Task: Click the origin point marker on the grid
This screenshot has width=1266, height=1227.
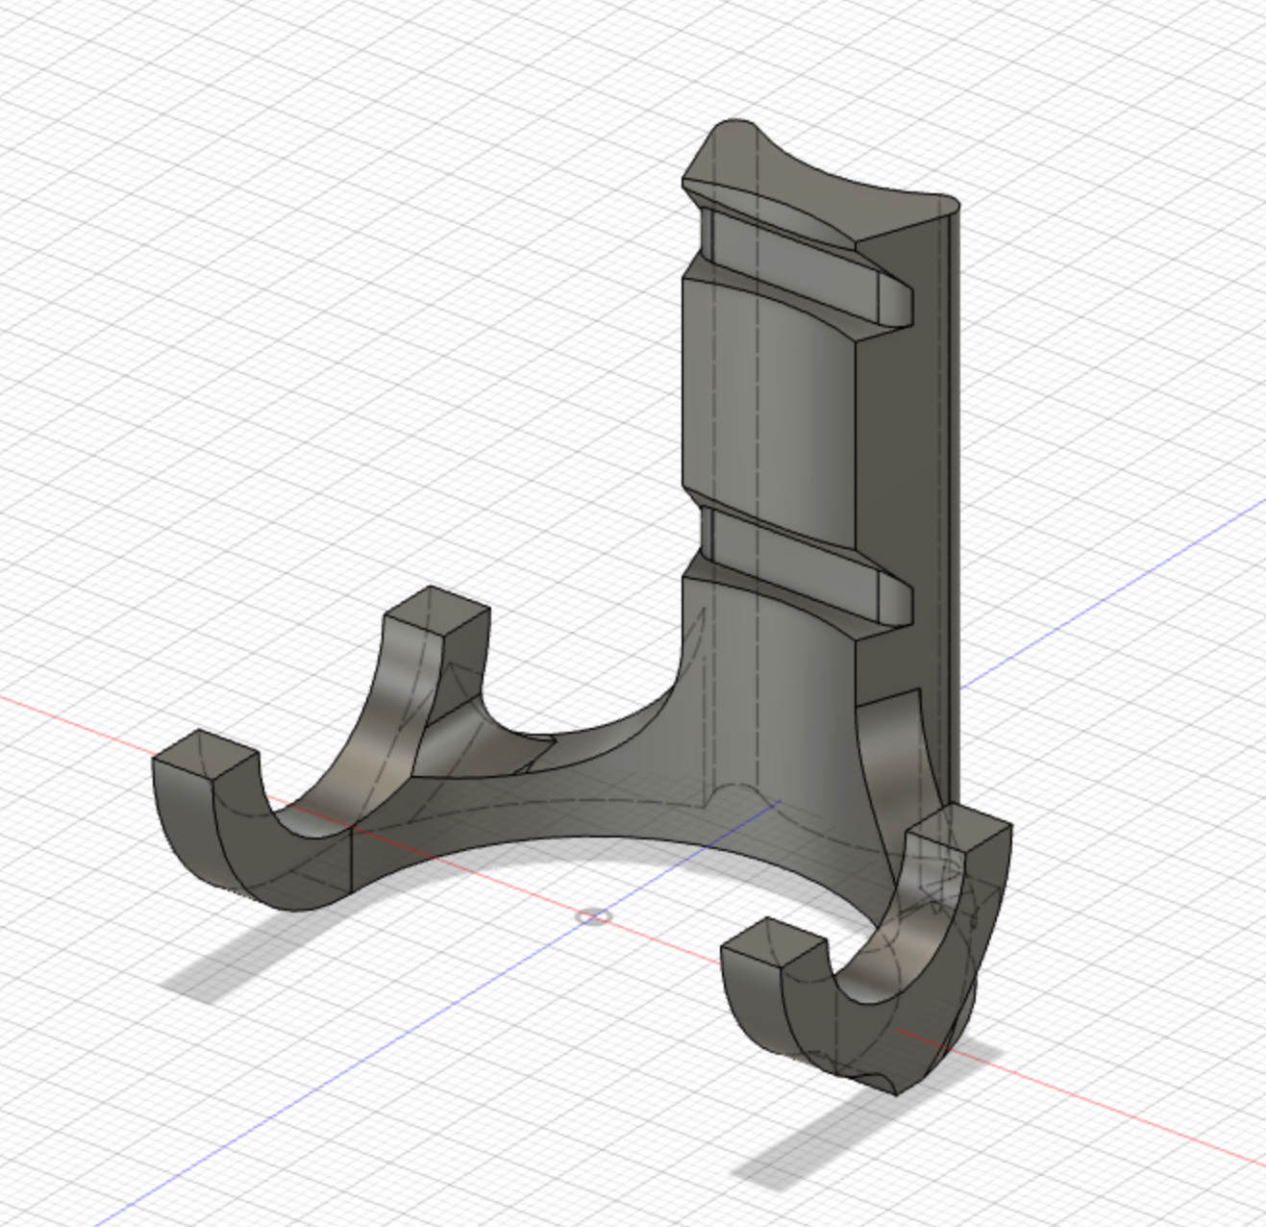Action: pyautogui.click(x=593, y=916)
